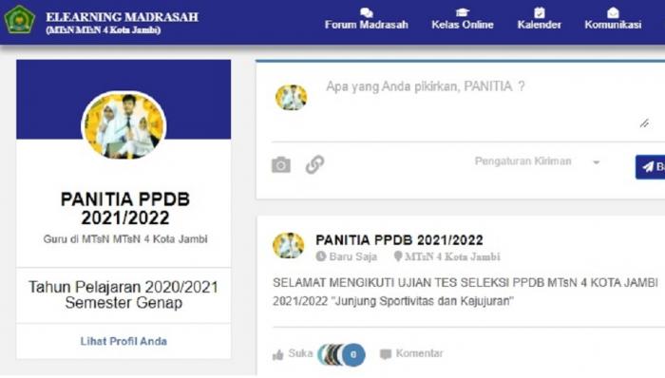
Task: Click the '(MTsN MTsN 4 Kota Jambi)' header subtitle
Action: [x=103, y=30]
